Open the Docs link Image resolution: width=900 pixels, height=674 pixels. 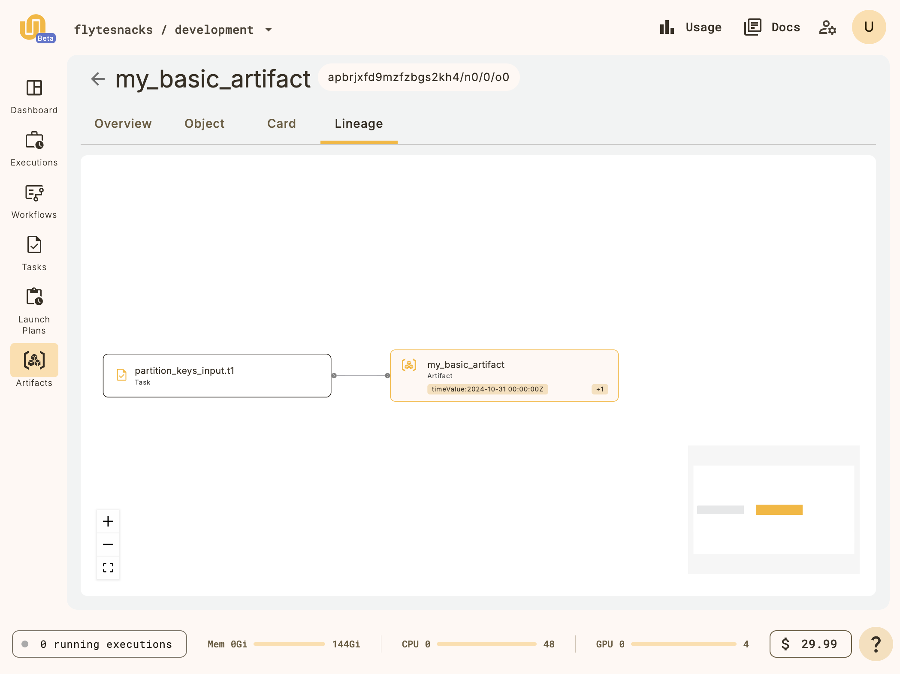click(772, 27)
